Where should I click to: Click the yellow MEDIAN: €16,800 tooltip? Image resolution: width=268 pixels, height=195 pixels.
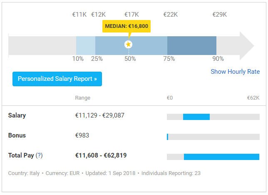(127, 26)
